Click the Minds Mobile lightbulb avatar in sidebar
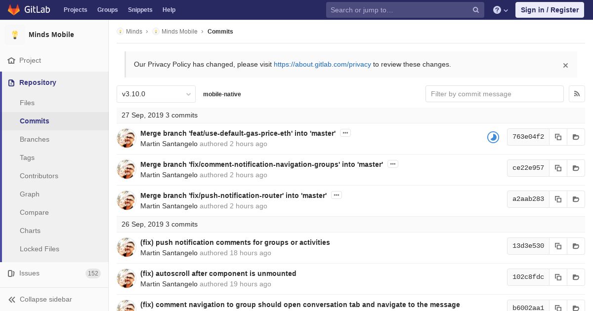Image resolution: width=593 pixels, height=311 pixels. point(15,35)
